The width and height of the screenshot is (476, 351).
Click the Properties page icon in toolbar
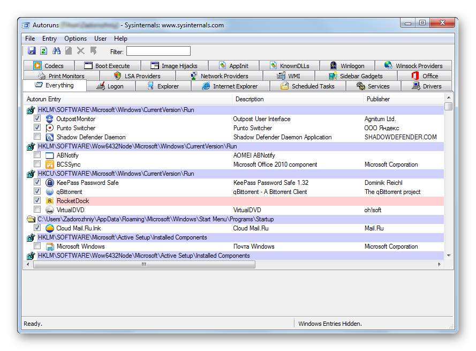(x=69, y=51)
